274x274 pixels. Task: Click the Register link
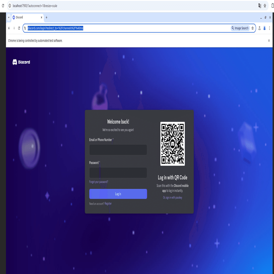pos(108,203)
